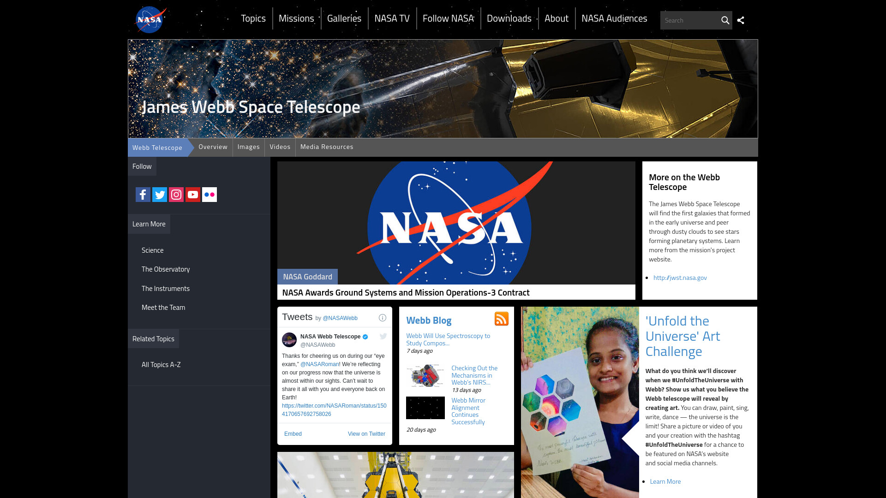Open the Science sidebar link
886x498 pixels.
[x=153, y=250]
